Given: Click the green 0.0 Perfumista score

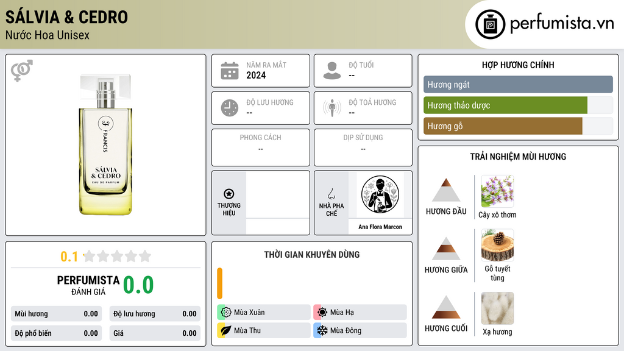Looking at the screenshot, I should [138, 285].
